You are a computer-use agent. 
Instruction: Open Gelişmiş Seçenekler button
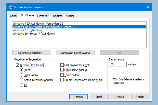pyautogui.click(x=32, y=53)
